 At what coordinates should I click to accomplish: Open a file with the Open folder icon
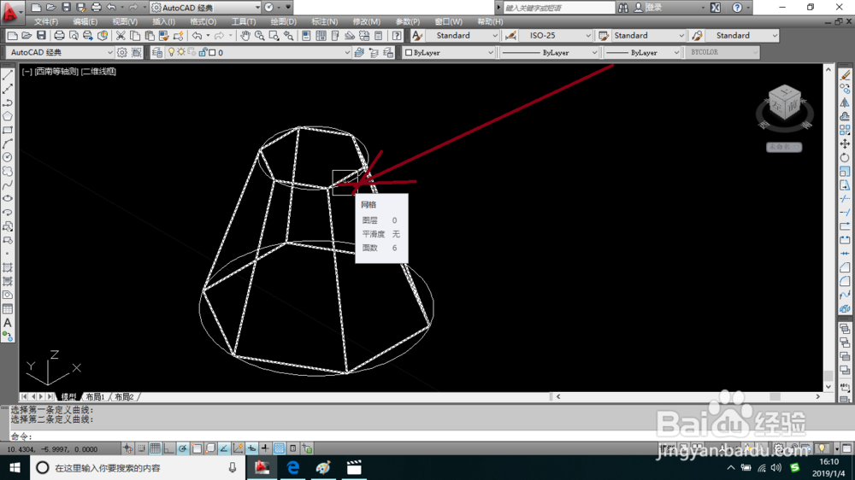(x=27, y=36)
